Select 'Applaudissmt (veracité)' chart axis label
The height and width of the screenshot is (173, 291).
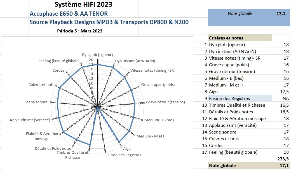coord(30,120)
